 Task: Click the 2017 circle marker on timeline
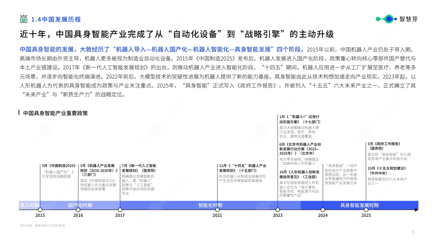tap(120, 210)
